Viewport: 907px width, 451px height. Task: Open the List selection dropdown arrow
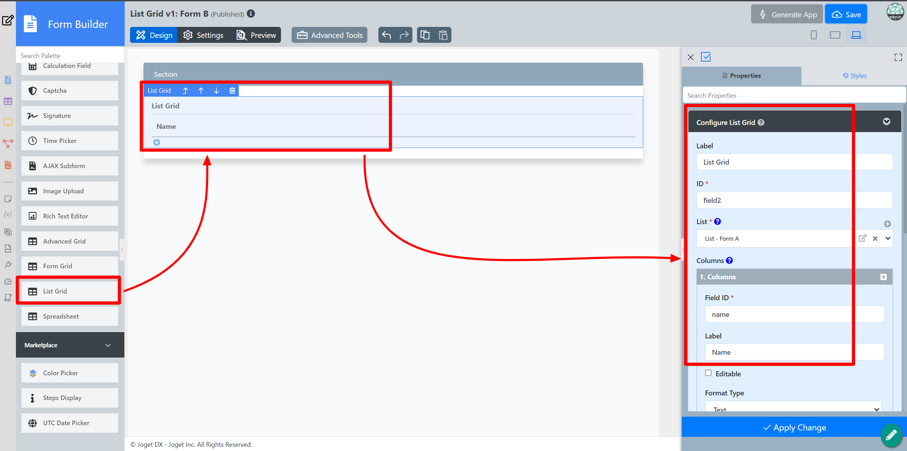coord(888,238)
